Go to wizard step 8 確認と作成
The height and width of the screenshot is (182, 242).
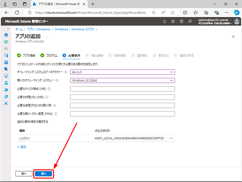pyautogui.click(x=184, y=55)
